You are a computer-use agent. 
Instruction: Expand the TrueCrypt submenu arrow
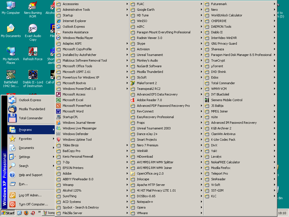[x=275, y=60]
